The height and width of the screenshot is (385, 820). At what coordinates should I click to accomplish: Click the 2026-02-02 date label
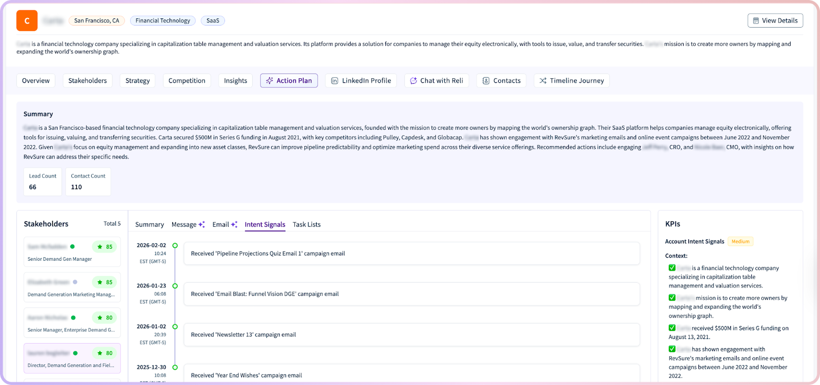pyautogui.click(x=151, y=245)
